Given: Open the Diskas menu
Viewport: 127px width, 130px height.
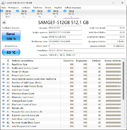Looking at the screenshot, I should tap(48, 8).
